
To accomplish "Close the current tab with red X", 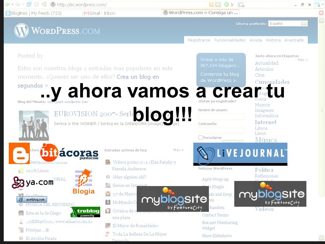I will pyautogui.click(x=321, y=13).
